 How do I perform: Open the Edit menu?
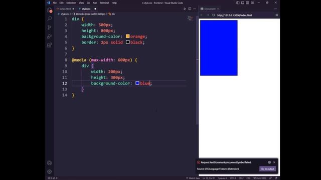[61, 3]
